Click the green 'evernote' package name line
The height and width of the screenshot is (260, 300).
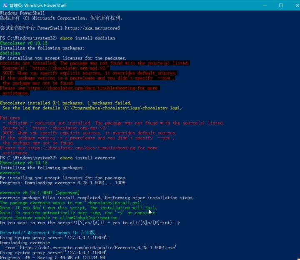pos(10,173)
